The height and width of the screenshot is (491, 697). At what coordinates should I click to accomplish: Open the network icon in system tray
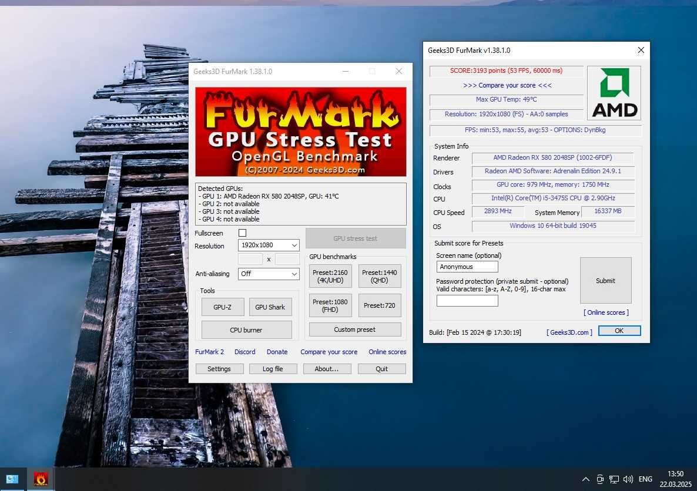[614, 479]
